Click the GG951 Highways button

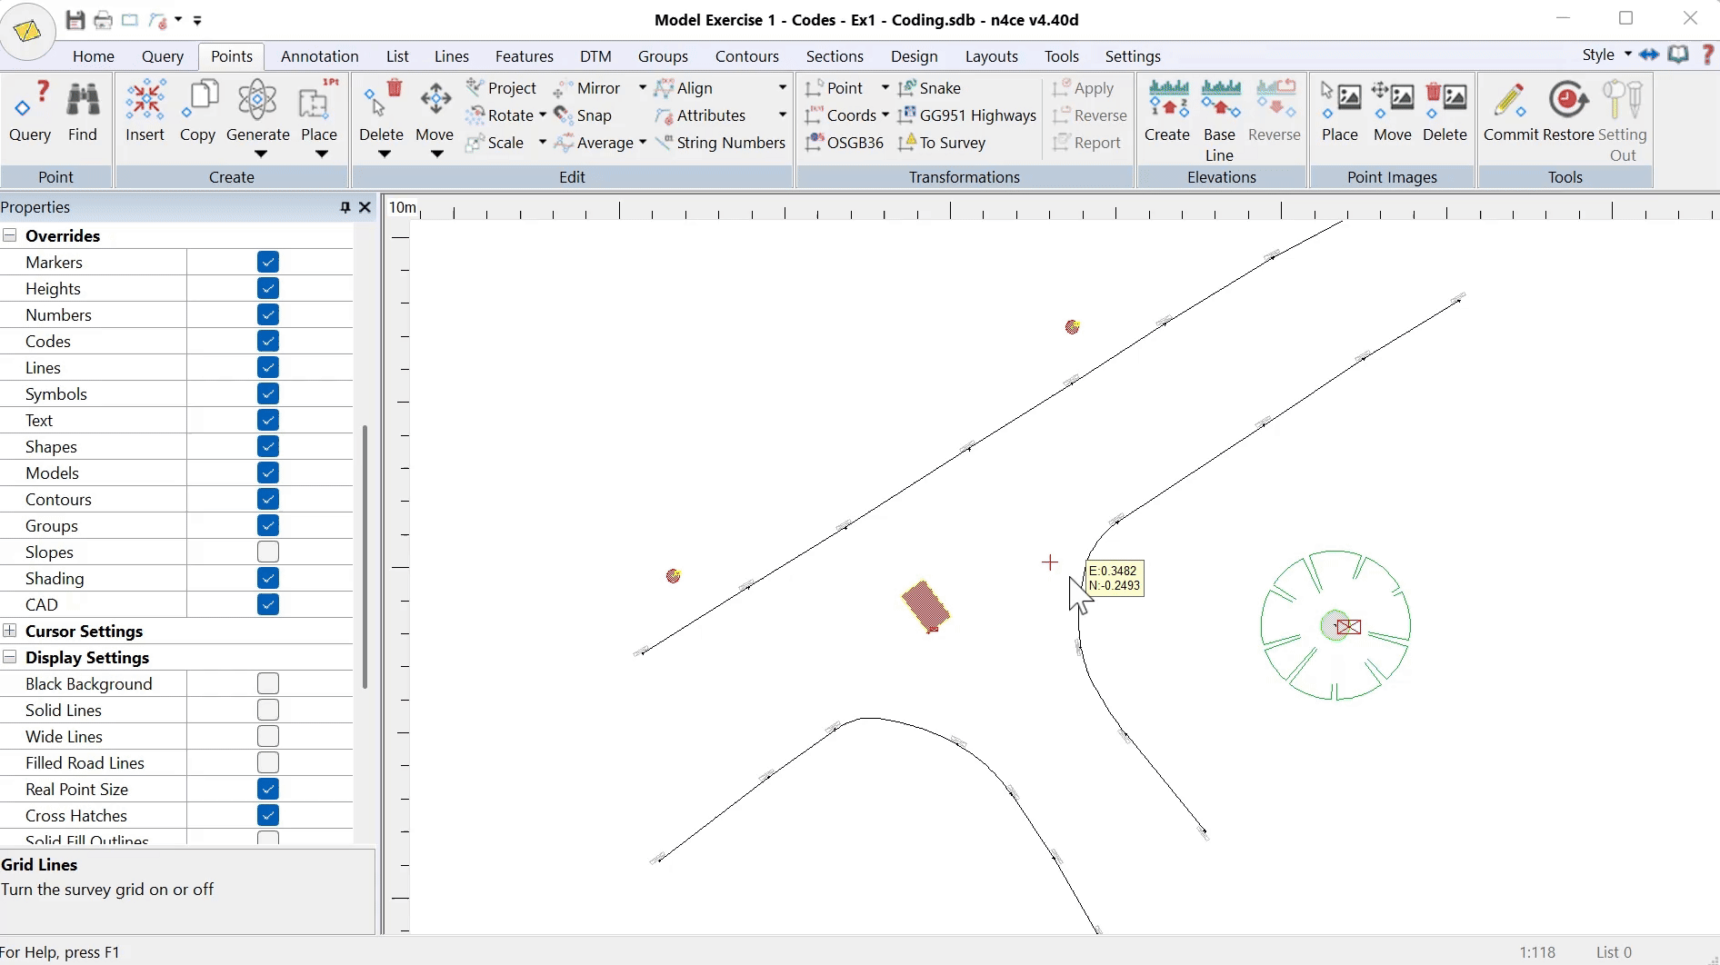tap(967, 115)
